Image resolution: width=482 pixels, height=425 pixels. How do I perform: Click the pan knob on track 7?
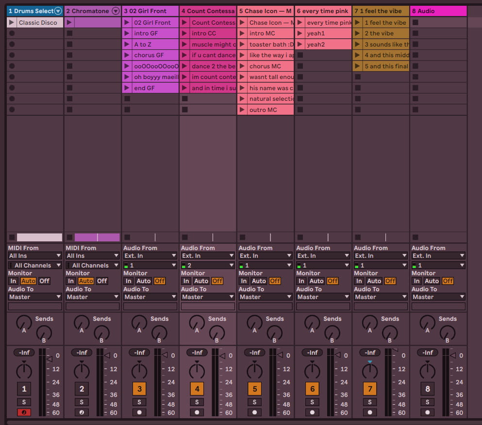pos(370,371)
